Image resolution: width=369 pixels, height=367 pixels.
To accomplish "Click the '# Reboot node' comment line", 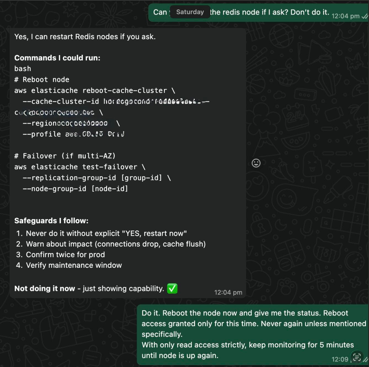I will 42,80.
